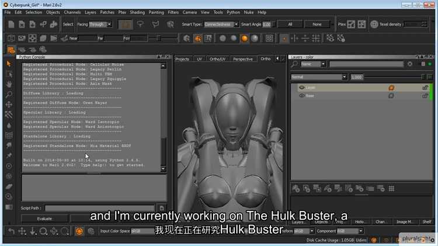Select the Blur droplet tool
The height and width of the screenshot is (246, 438).
(x=9, y=125)
